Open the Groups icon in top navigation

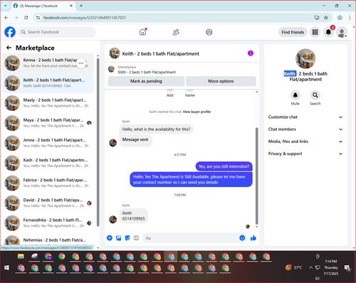pyautogui.click(x=209, y=32)
